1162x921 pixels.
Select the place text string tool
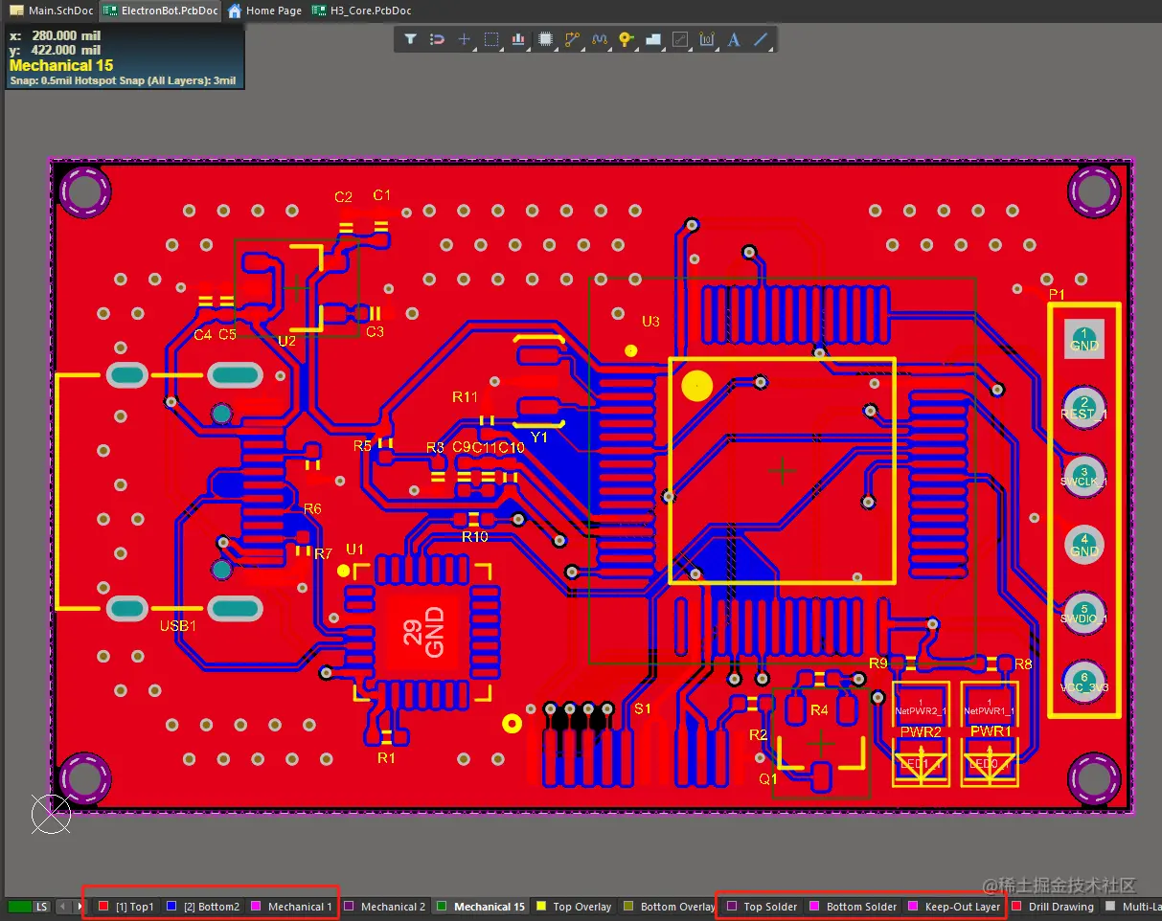734,39
